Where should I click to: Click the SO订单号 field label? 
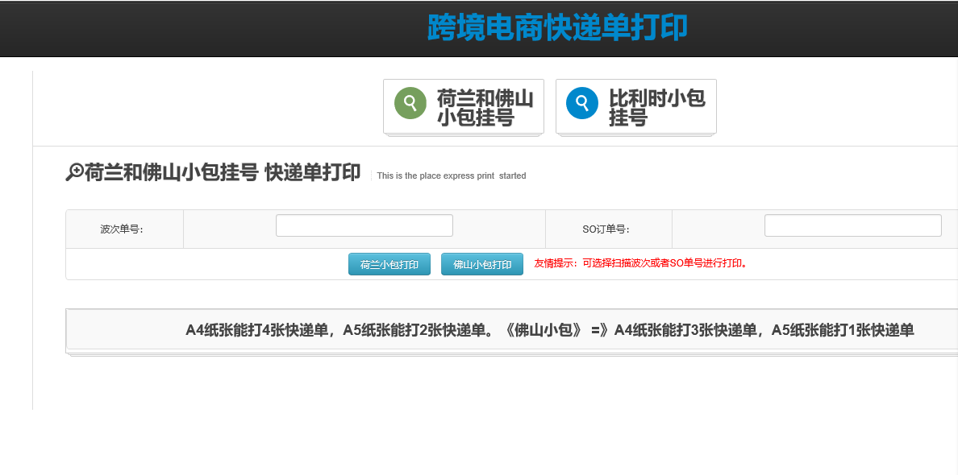pos(606,229)
